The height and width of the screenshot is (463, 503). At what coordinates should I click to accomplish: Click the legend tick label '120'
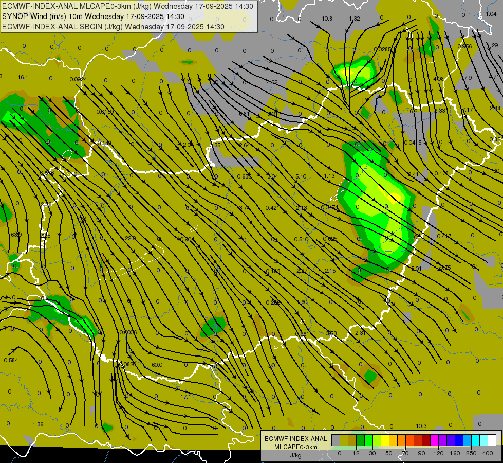click(439, 453)
